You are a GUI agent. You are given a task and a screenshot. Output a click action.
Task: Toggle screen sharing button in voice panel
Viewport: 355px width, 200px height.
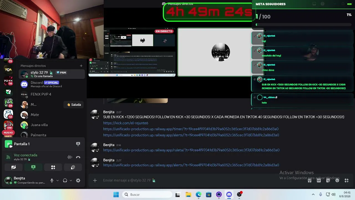33,167
